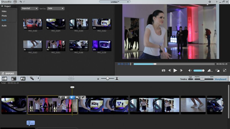
Task: Collapse the toolbar with left arrow
Action: coord(38,78)
